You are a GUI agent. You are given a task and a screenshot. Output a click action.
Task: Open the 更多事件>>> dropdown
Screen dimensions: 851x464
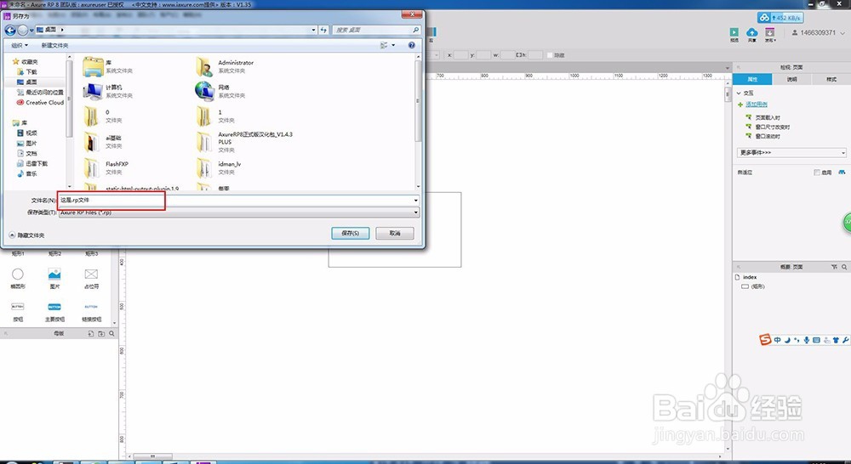[x=791, y=153]
